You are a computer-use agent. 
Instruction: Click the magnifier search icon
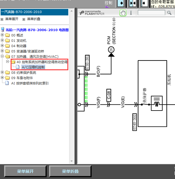click(169, 13)
